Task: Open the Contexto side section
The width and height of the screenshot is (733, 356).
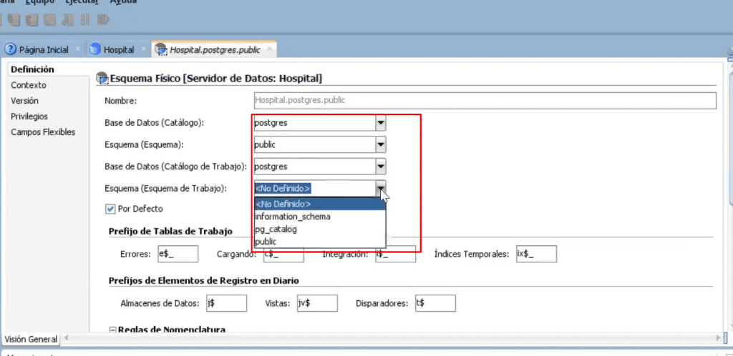Action: (29, 85)
